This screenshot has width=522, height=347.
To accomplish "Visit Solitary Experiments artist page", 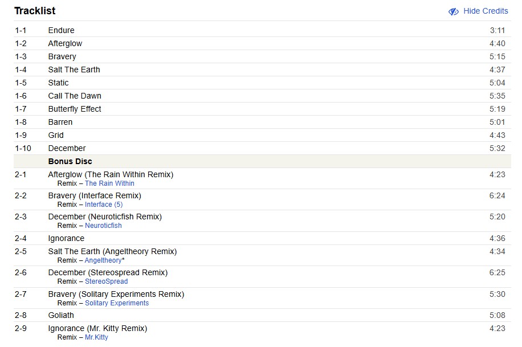I will click(x=117, y=303).
